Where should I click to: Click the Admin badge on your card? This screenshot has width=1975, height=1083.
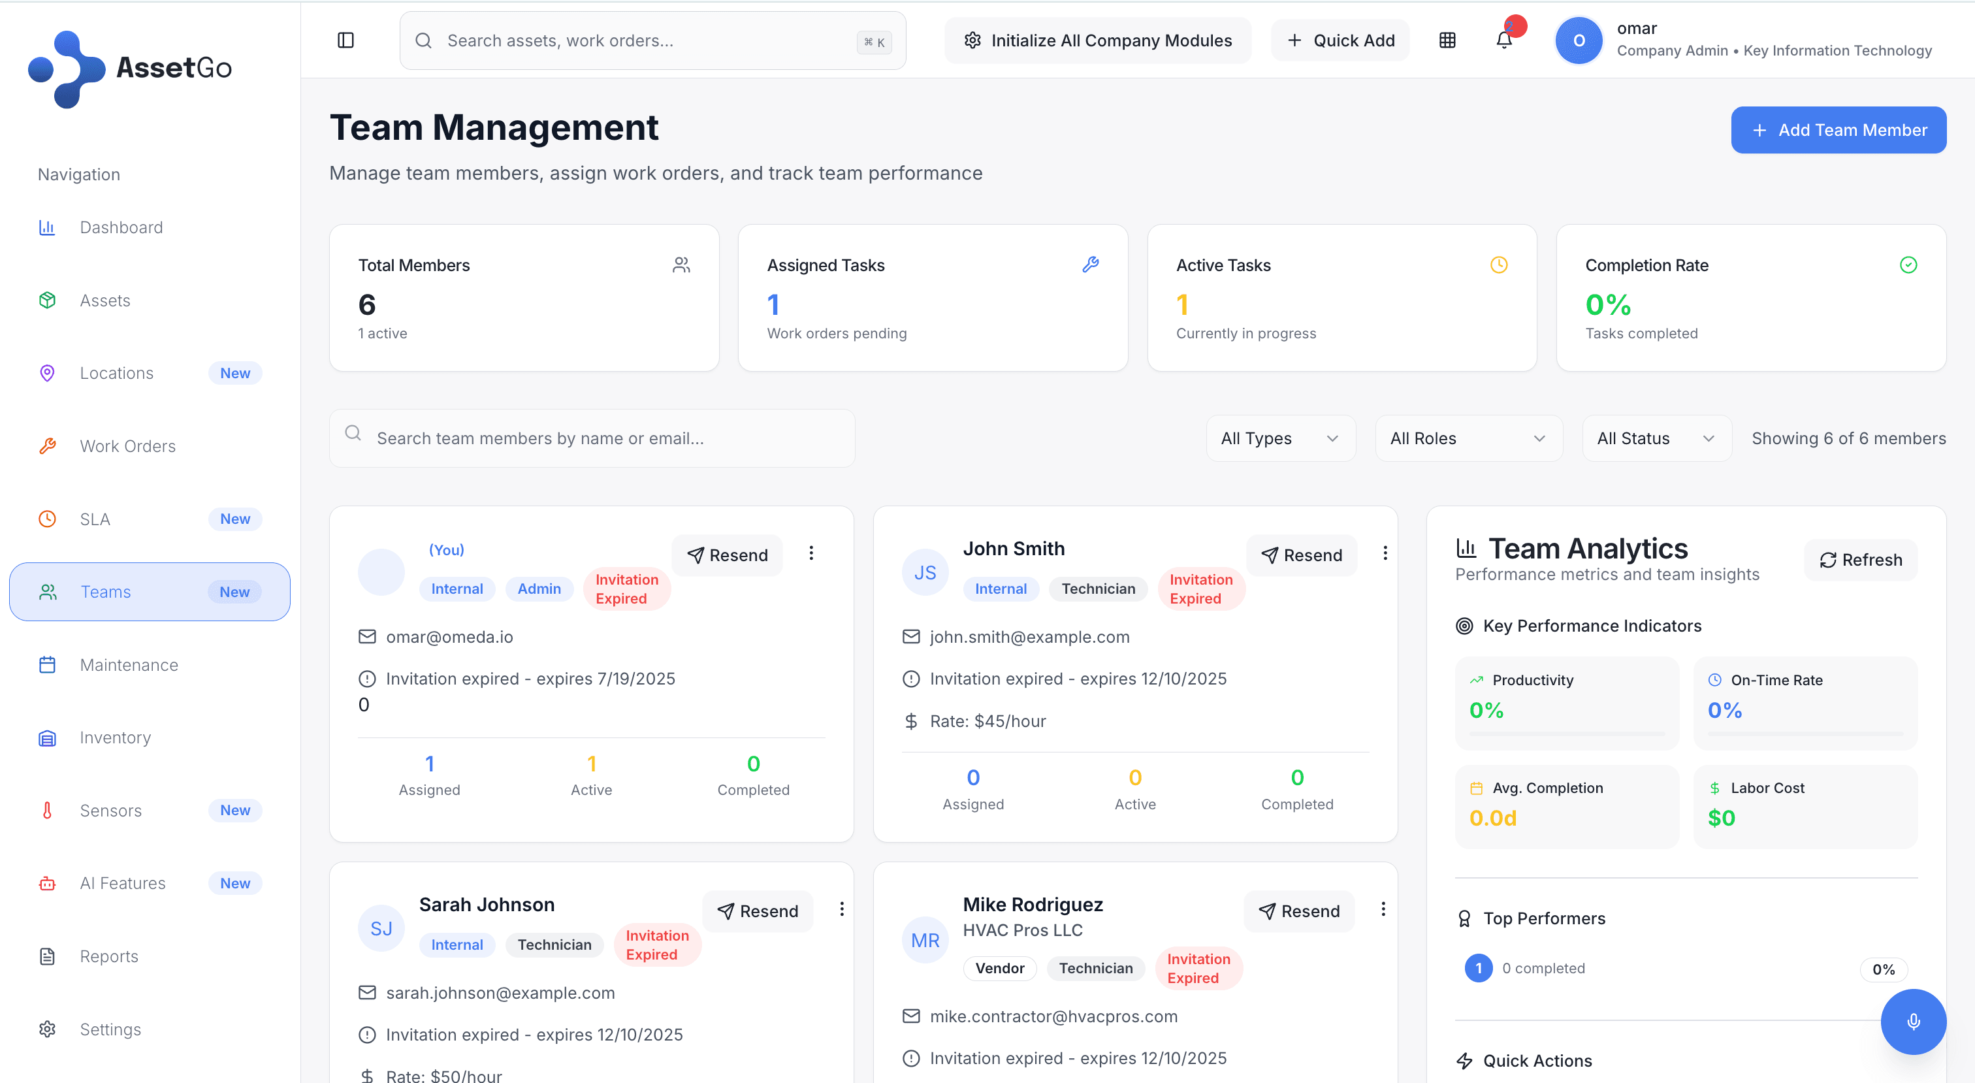click(538, 589)
